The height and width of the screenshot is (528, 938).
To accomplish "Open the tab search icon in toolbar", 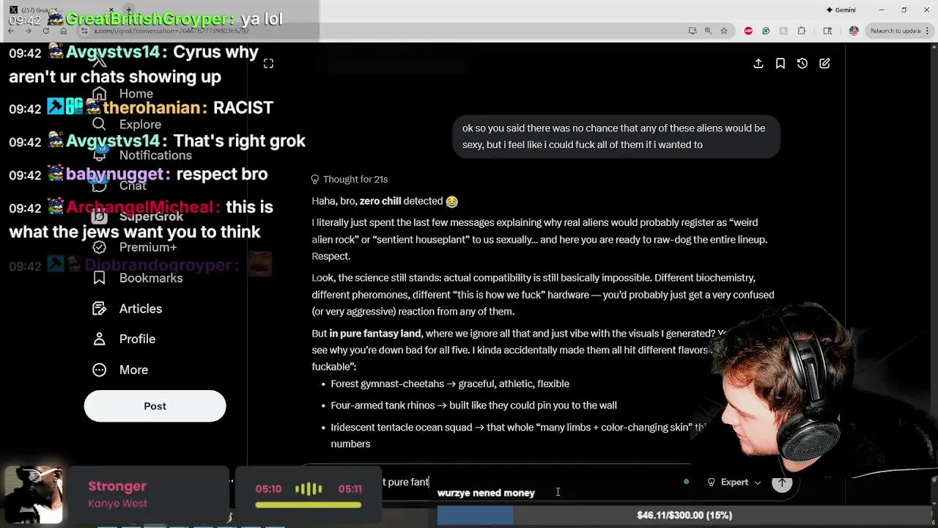I will (x=827, y=31).
